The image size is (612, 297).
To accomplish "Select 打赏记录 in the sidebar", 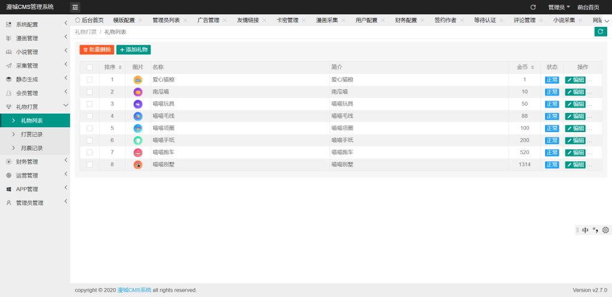I will pyautogui.click(x=32, y=134).
